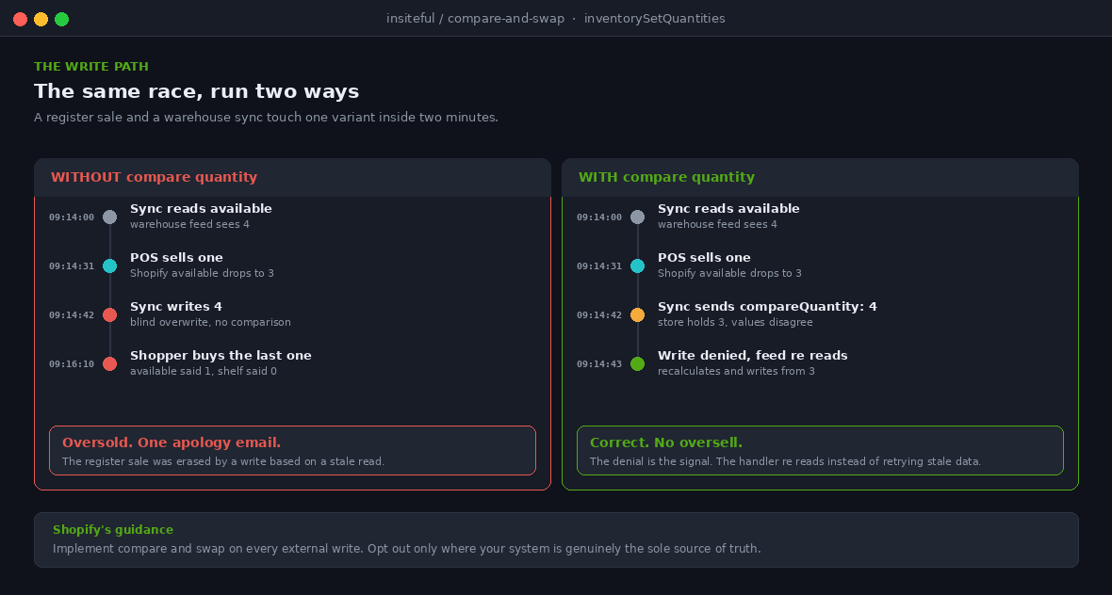Click 'Correct. No oversell.' result box
The image size is (1112, 595).
[x=820, y=451]
